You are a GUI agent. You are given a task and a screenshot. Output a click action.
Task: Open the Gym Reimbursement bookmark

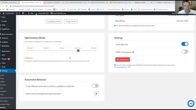click(x=161, y=9)
